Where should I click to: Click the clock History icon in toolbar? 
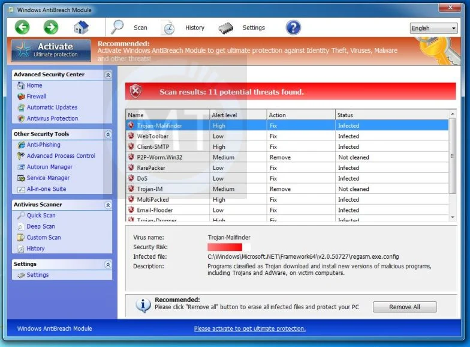pos(168,28)
